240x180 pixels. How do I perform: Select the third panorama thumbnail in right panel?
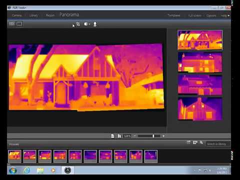click(200, 85)
